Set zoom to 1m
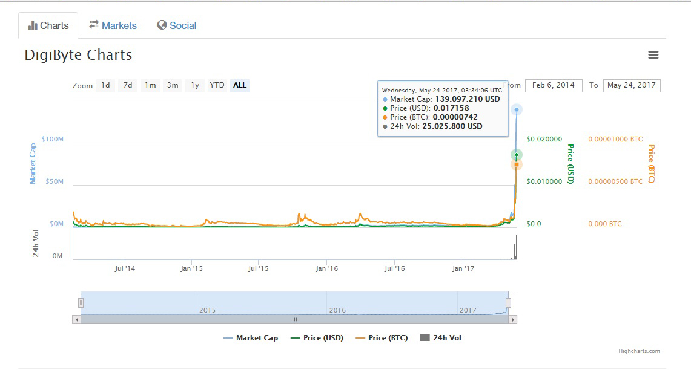Viewport: 691px width, 370px height. point(150,85)
